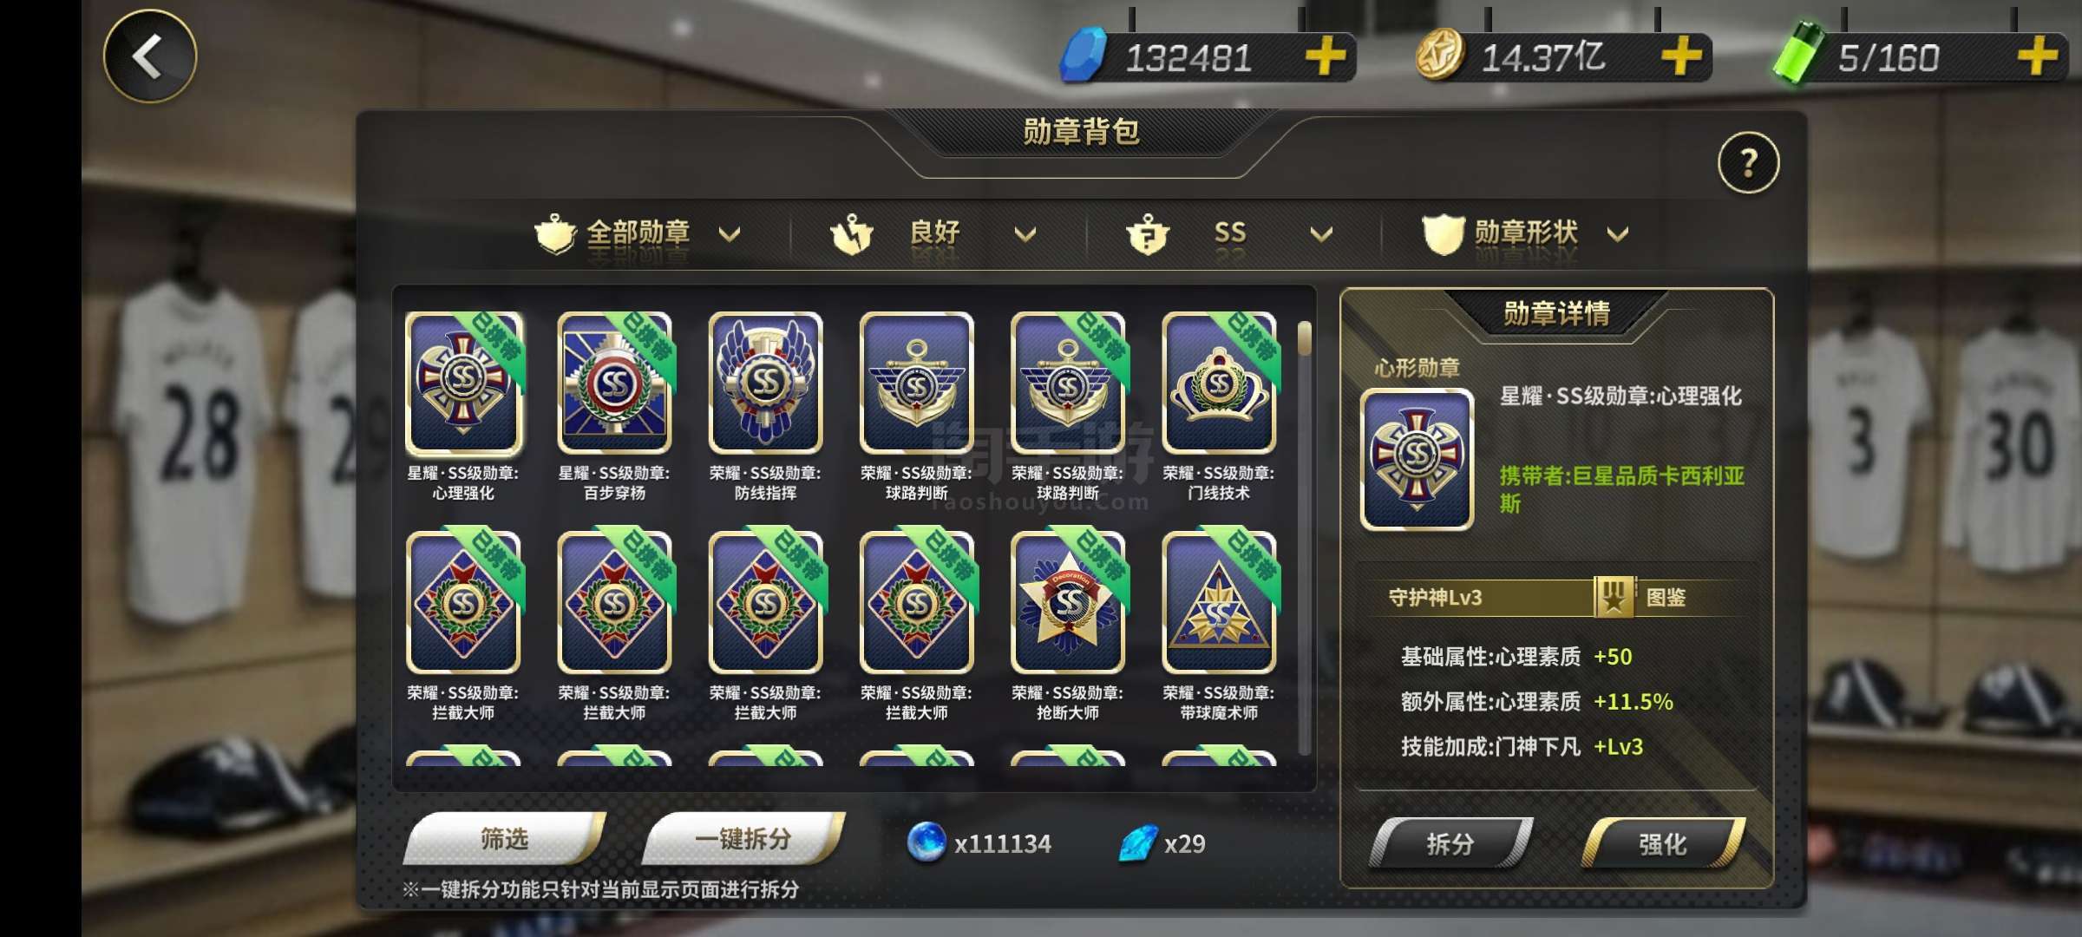Add more gold coins with the plus icon
The width and height of the screenshot is (2082, 937).
tap(1681, 57)
